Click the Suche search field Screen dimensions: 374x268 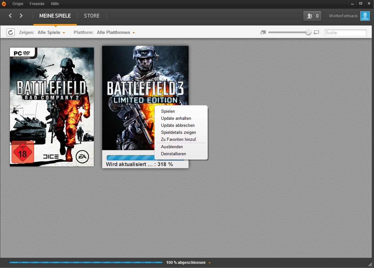(x=346, y=33)
